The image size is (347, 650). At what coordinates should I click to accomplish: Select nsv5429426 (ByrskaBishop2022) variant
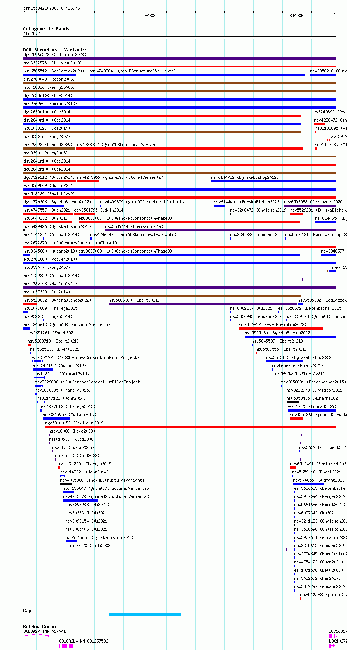[57, 227]
